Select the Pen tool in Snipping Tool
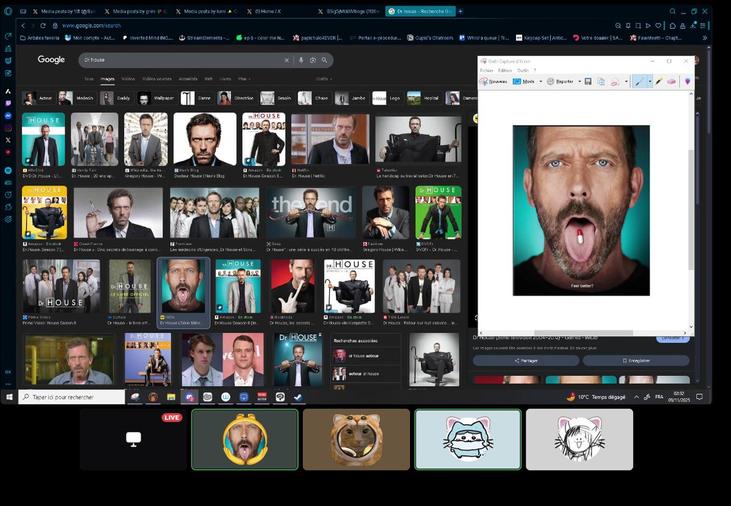The height and width of the screenshot is (506, 731). (x=638, y=81)
